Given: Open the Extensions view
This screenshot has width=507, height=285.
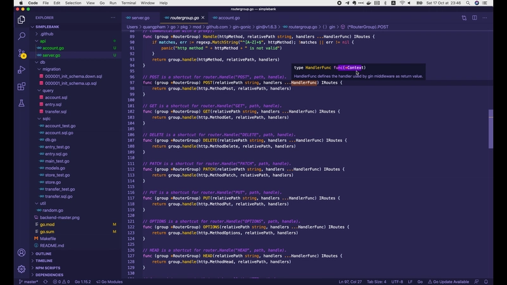Looking at the screenshot, I should click(22, 86).
